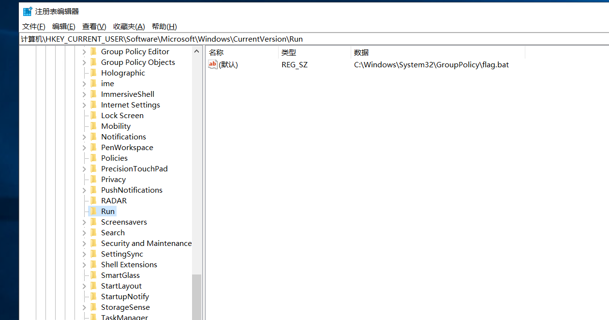Click the PenWorkspace folder icon
The width and height of the screenshot is (609, 320).
pyautogui.click(x=93, y=148)
